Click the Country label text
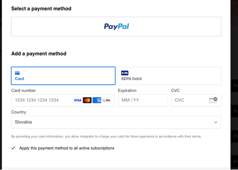 tap(19, 112)
